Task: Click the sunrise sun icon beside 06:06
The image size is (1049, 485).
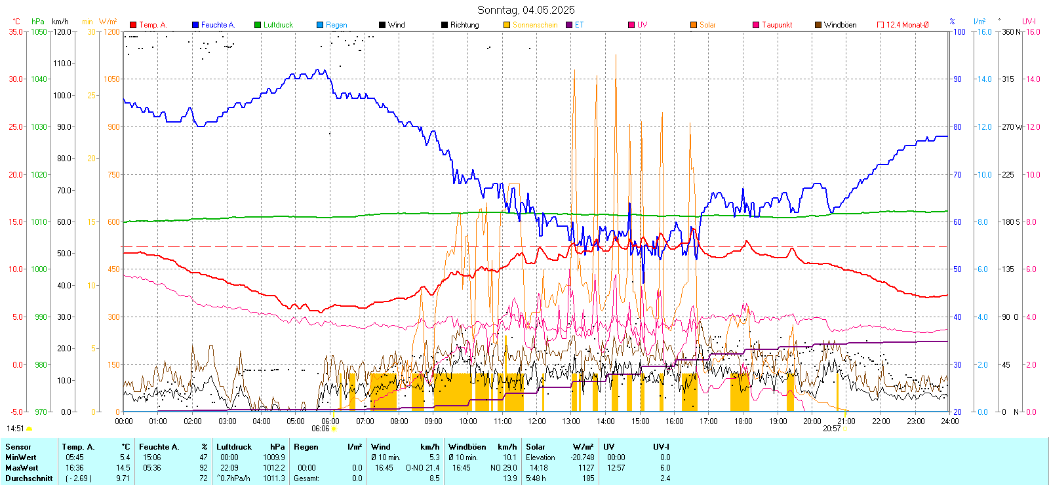Action: click(x=334, y=429)
